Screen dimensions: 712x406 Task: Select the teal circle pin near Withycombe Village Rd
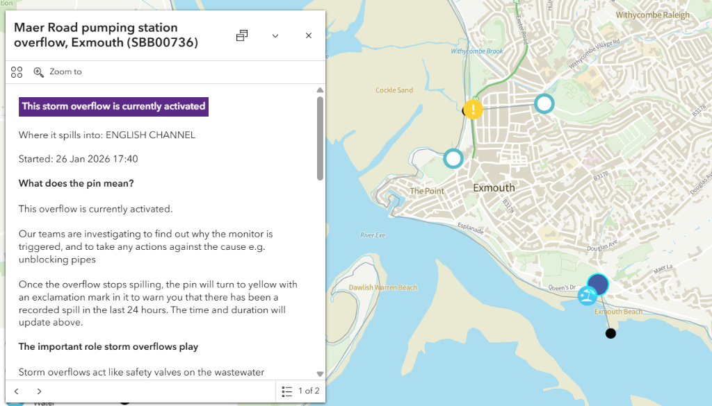(544, 104)
